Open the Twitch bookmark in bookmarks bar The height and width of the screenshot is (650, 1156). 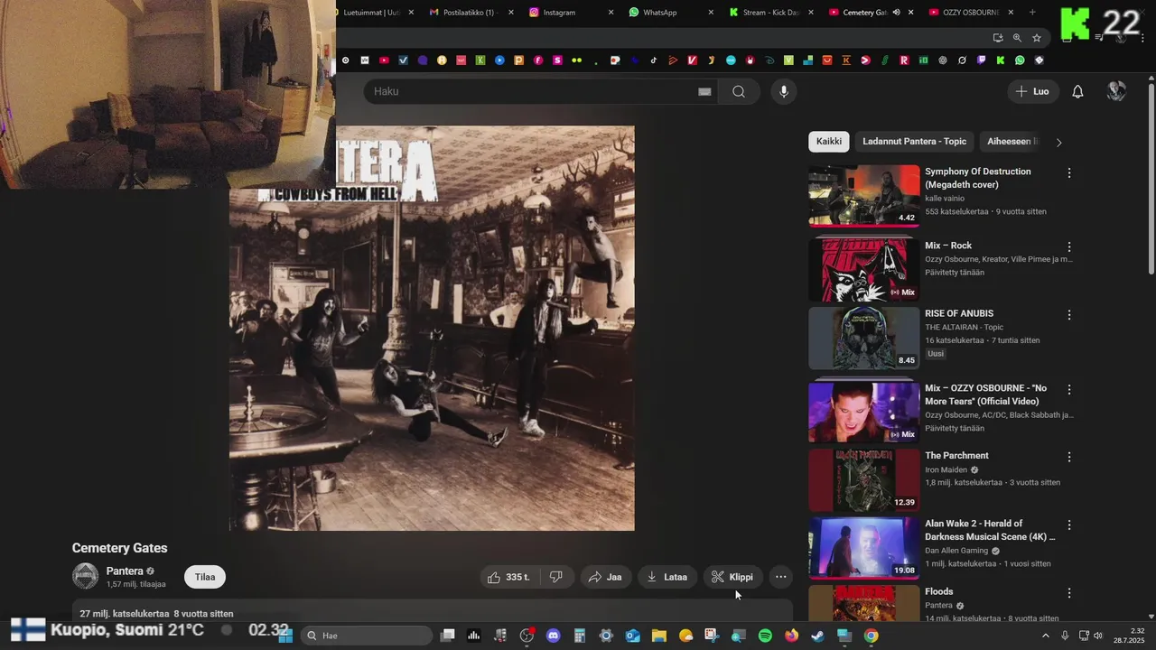pyautogui.click(x=982, y=60)
